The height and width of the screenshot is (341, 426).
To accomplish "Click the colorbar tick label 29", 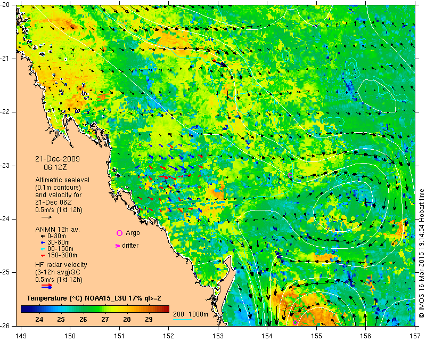I will coord(149,319).
